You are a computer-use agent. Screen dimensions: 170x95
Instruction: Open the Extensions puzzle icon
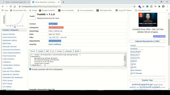tap(159, 6)
